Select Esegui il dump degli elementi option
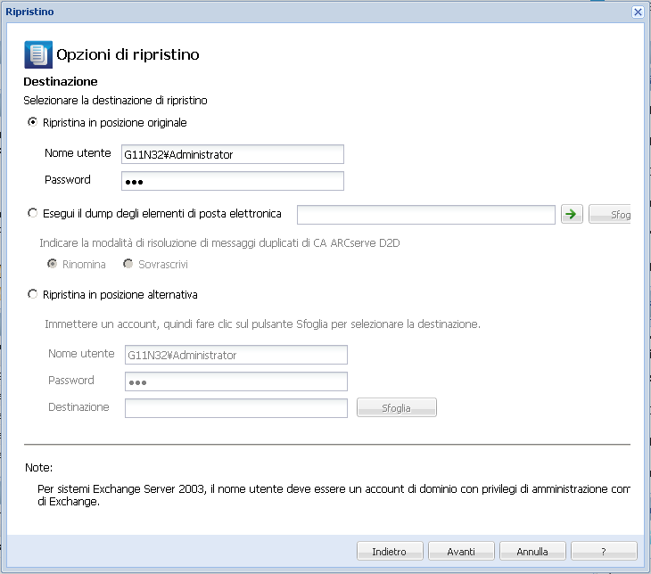This screenshot has height=574, width=651. [x=34, y=214]
